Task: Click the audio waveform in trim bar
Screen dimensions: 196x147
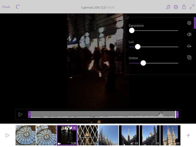Action: tap(103, 114)
